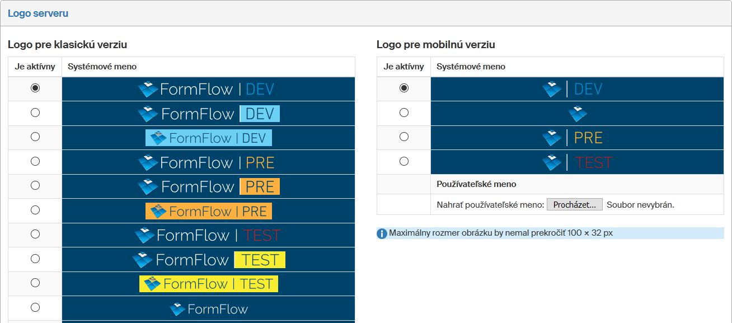
Task: Pick the plain FormFlow logo without environment label
Action: click(x=35, y=307)
